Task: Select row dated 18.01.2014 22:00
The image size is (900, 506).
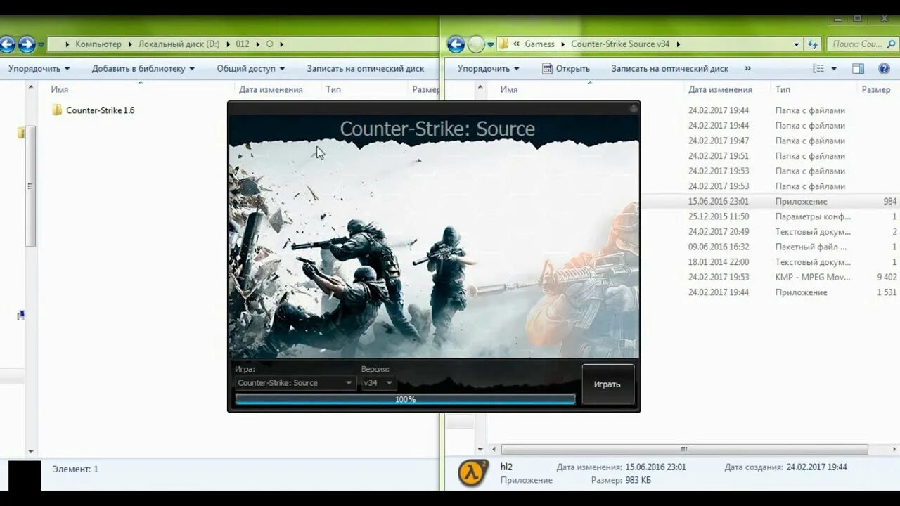Action: pyautogui.click(x=770, y=262)
